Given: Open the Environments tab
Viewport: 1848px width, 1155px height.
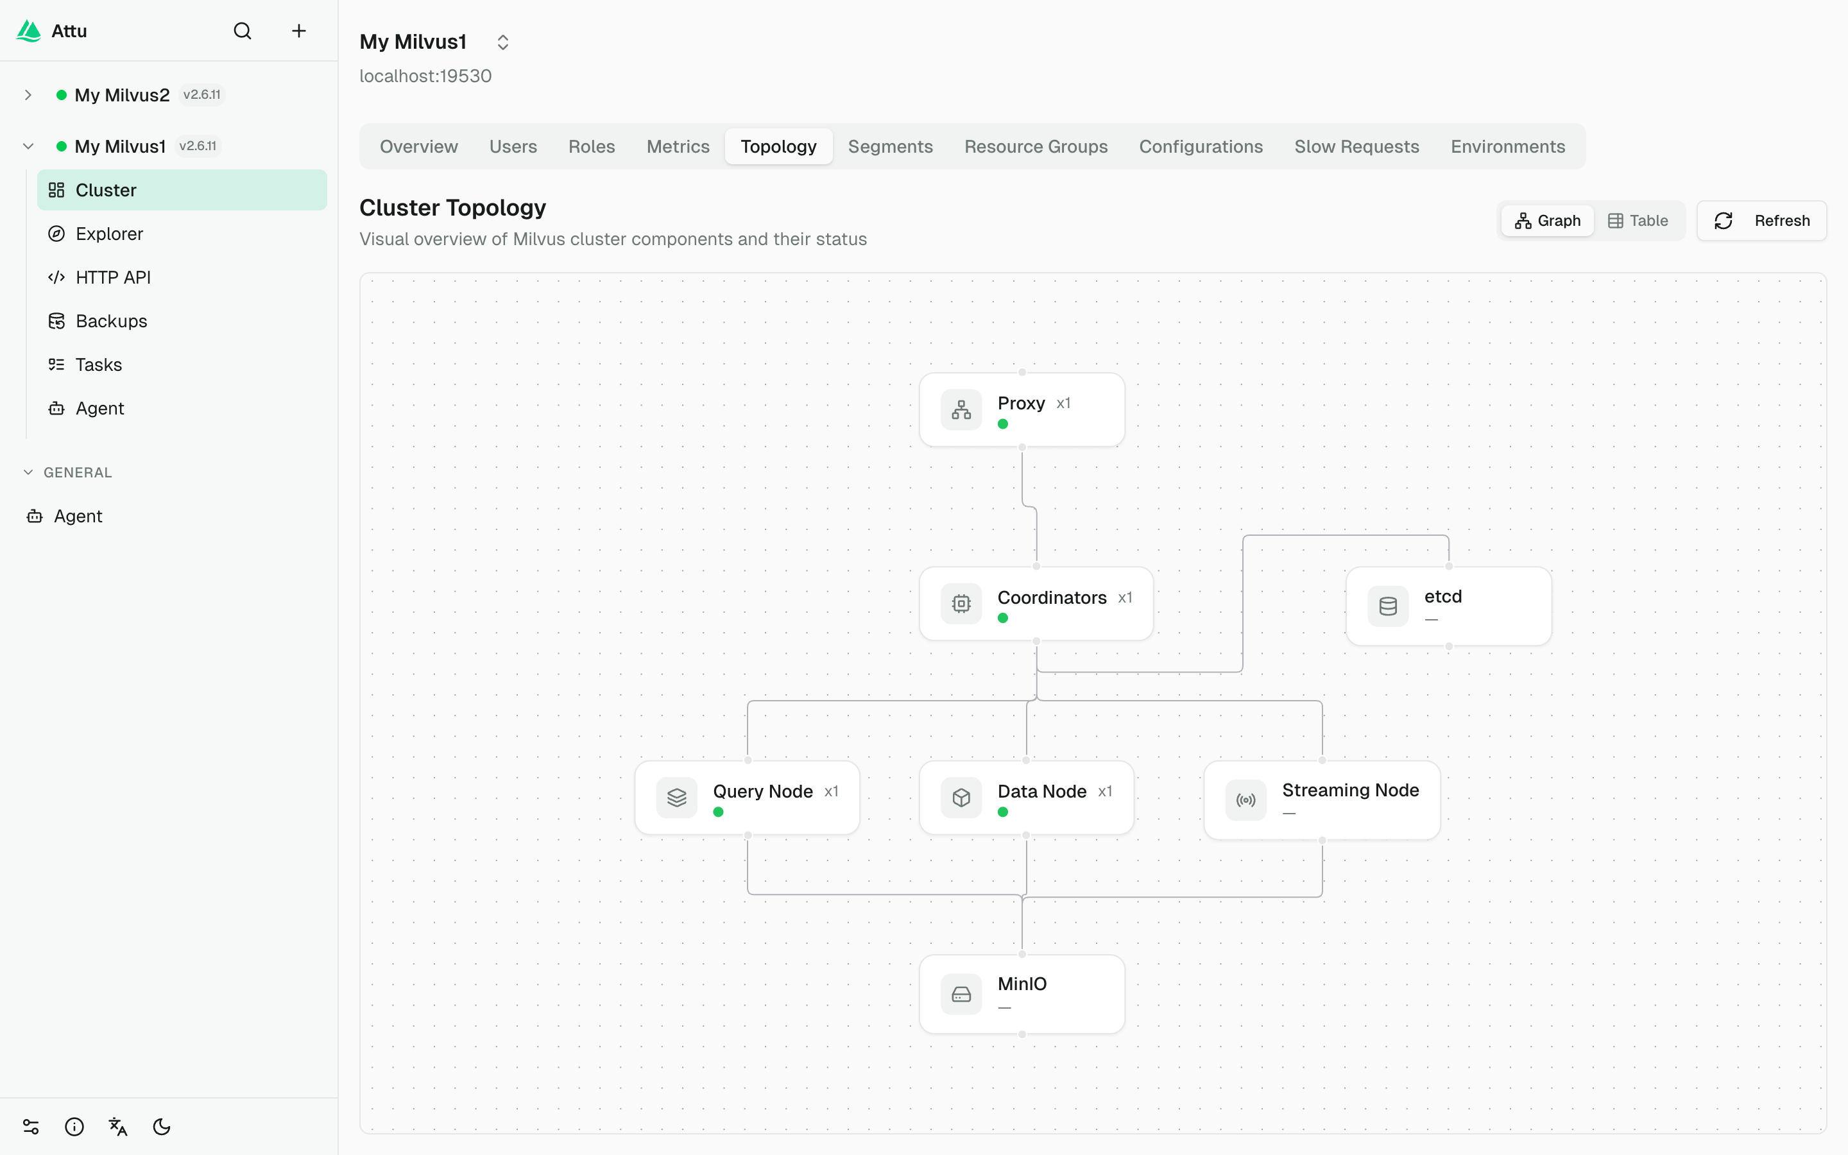Looking at the screenshot, I should click(1508, 146).
